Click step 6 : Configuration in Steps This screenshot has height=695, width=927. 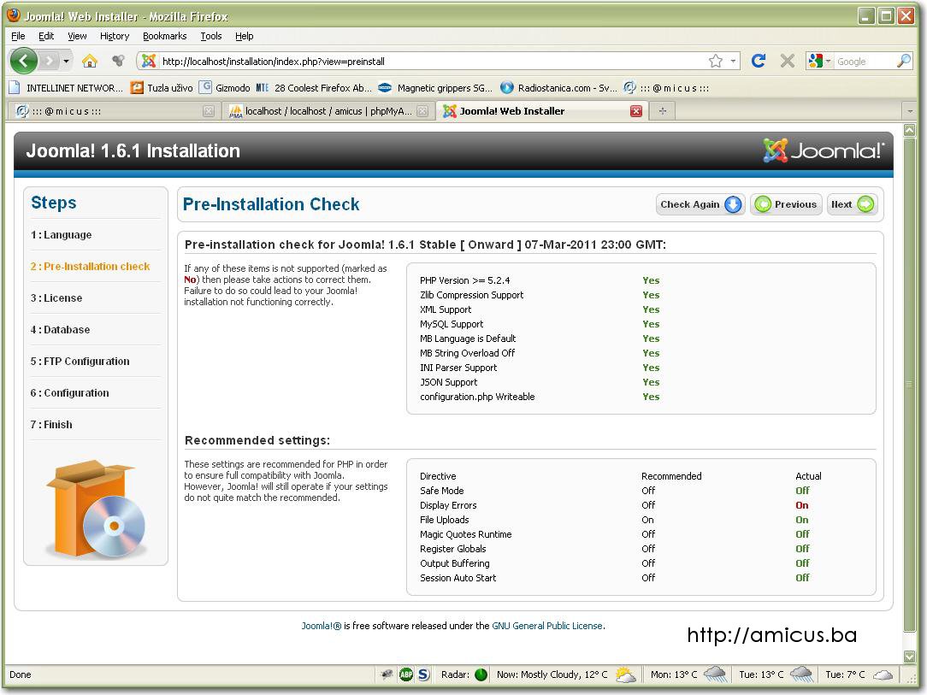(70, 393)
